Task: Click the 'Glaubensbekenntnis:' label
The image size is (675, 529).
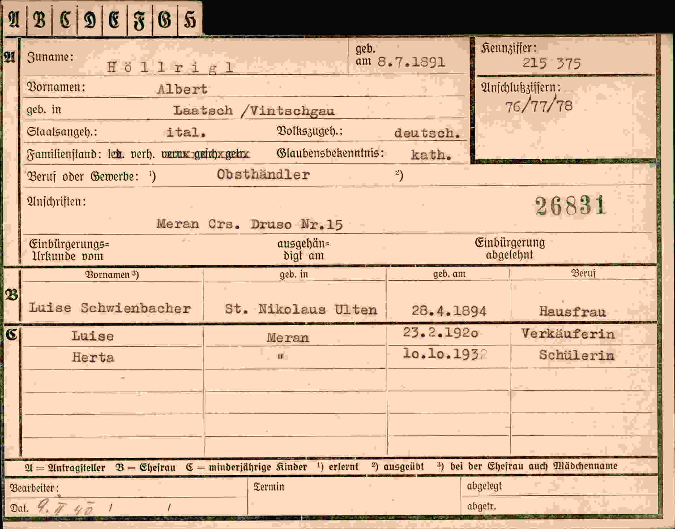Action: click(x=330, y=153)
